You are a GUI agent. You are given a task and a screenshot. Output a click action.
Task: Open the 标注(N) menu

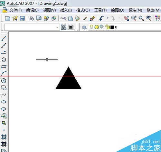(x=135, y=10)
